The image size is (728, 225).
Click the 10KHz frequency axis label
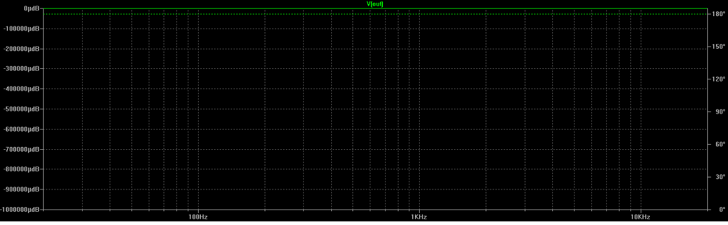pos(640,217)
